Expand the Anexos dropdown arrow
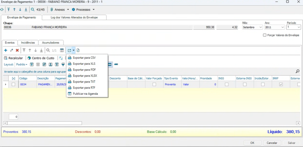Screen dimensions: 303x147 68,10
